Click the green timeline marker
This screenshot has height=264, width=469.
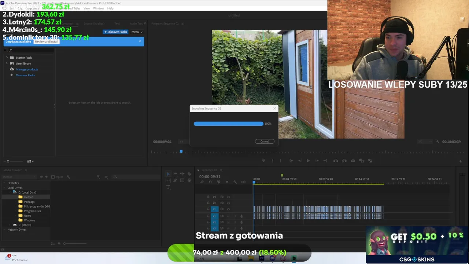(282, 176)
